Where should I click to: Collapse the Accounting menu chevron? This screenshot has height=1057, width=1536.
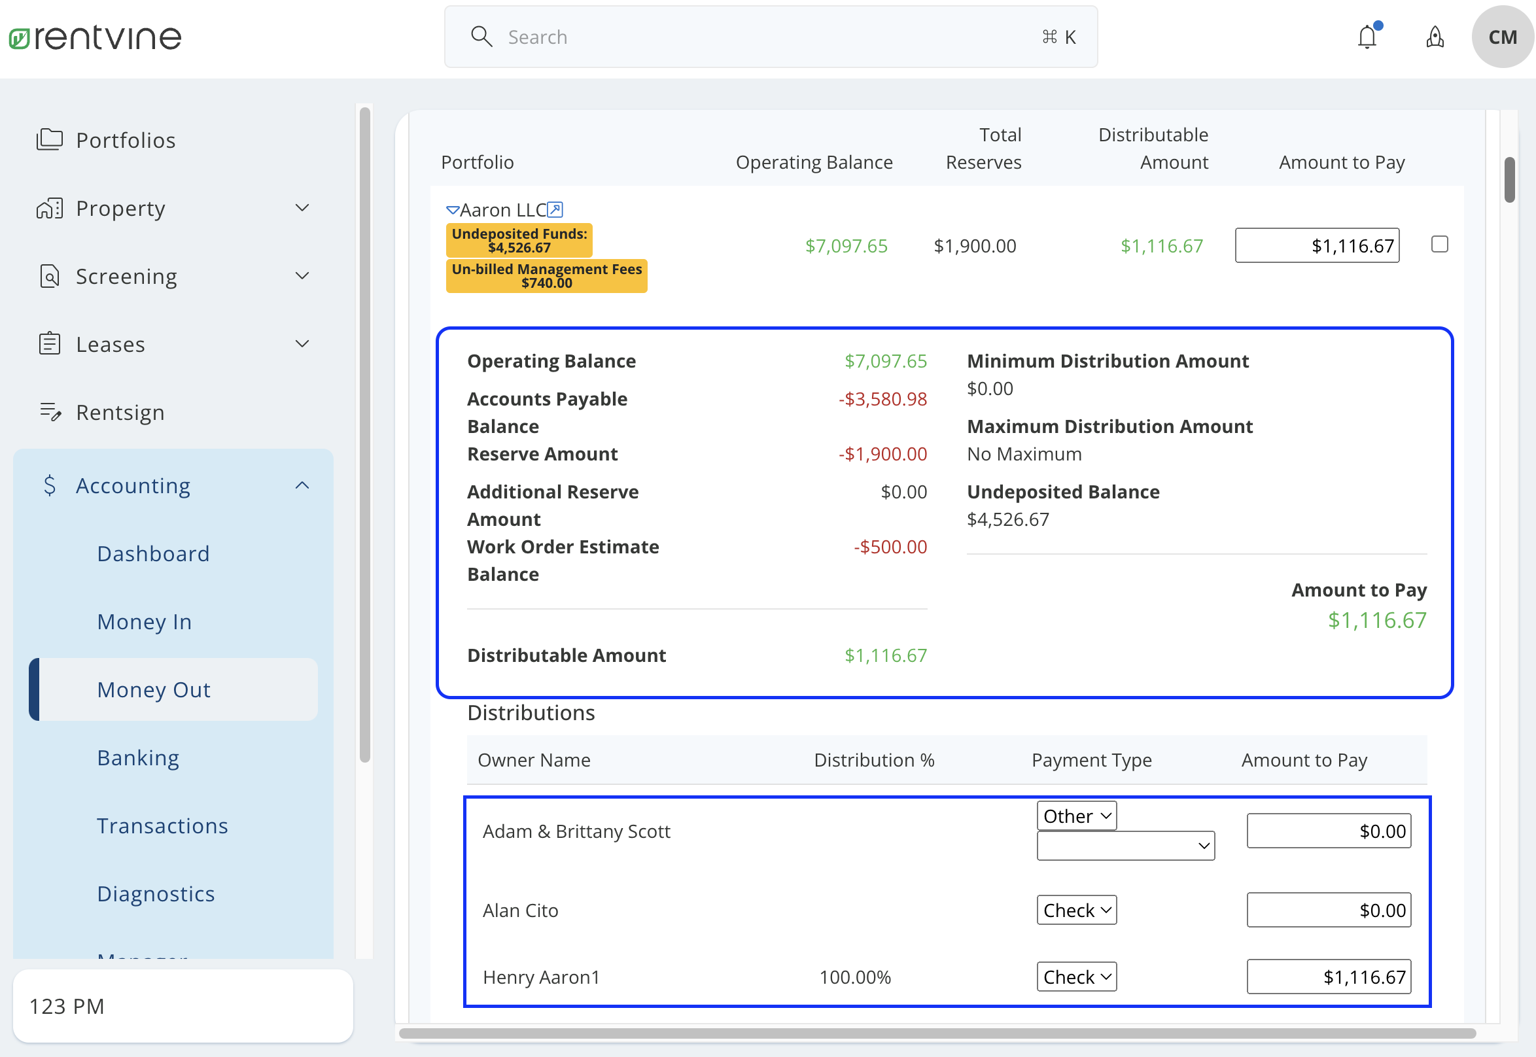302,485
